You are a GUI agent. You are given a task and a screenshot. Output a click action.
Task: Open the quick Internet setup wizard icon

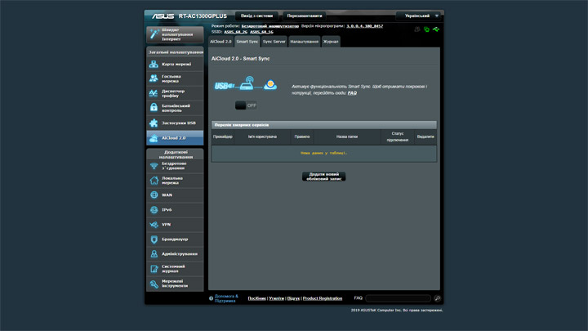154,34
